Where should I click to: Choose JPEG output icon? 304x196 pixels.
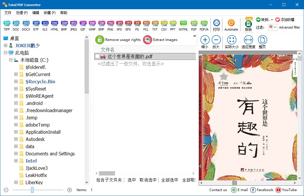(73, 25)
